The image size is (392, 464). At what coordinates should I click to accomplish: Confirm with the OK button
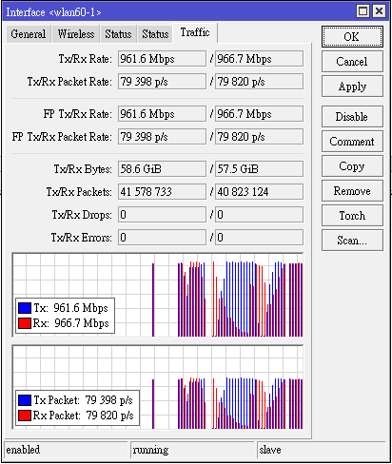pyautogui.click(x=352, y=37)
